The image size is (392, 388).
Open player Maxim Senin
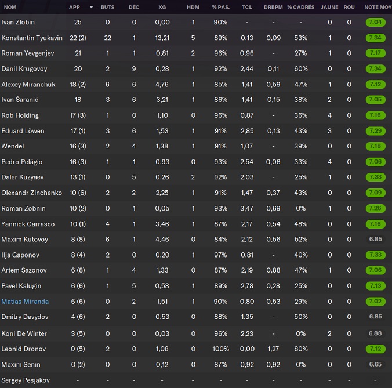[21, 364]
